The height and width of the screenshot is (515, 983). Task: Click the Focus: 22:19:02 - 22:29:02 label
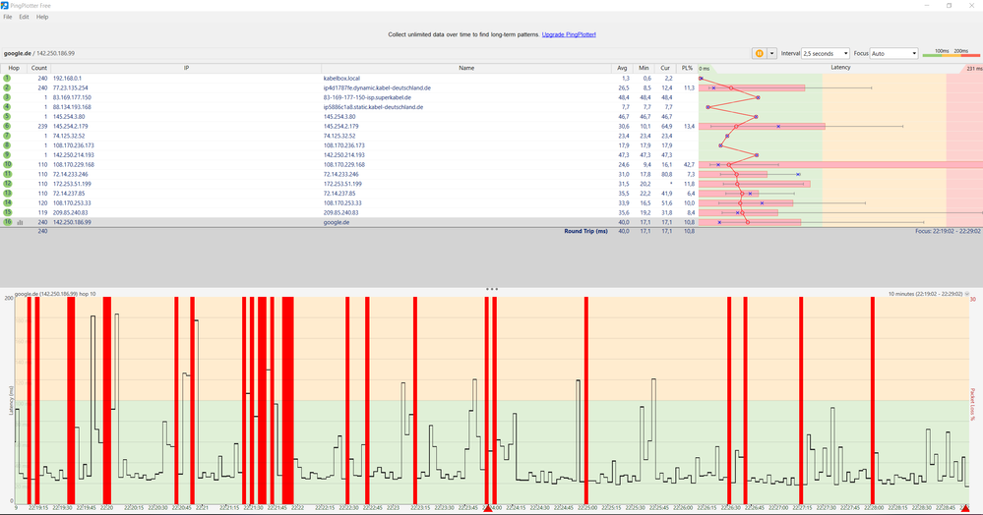pos(948,231)
